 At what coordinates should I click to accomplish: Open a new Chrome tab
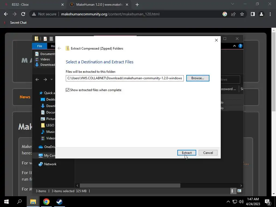pyautogui.click(x=137, y=5)
